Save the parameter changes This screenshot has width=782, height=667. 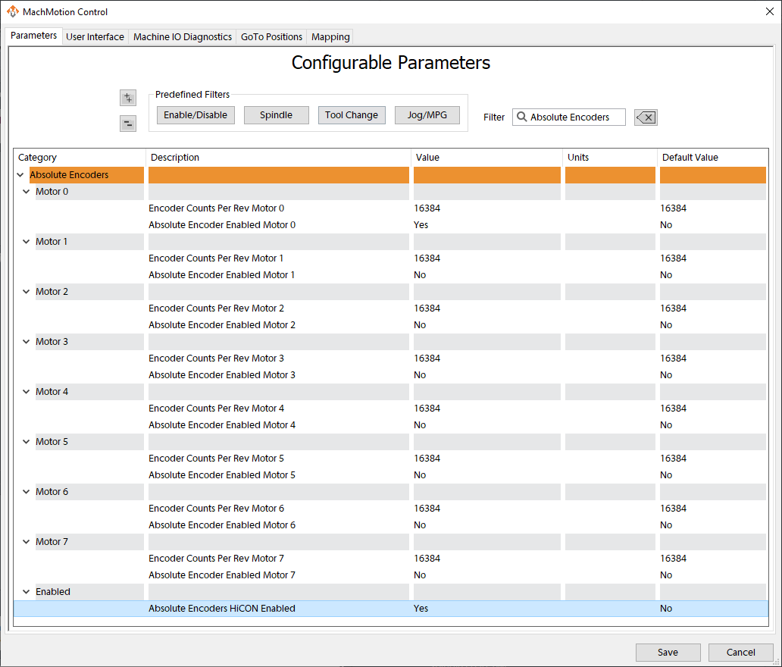coord(668,652)
